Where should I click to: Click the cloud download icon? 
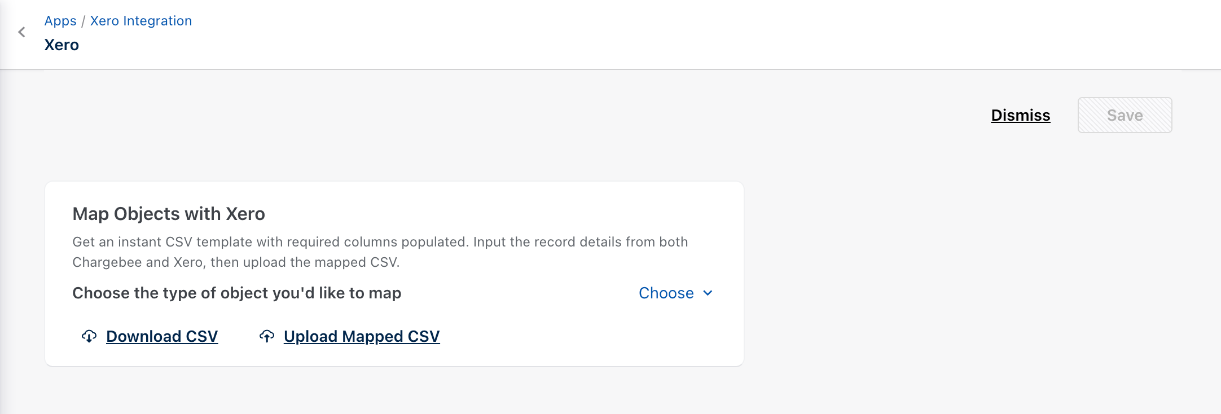pos(89,337)
